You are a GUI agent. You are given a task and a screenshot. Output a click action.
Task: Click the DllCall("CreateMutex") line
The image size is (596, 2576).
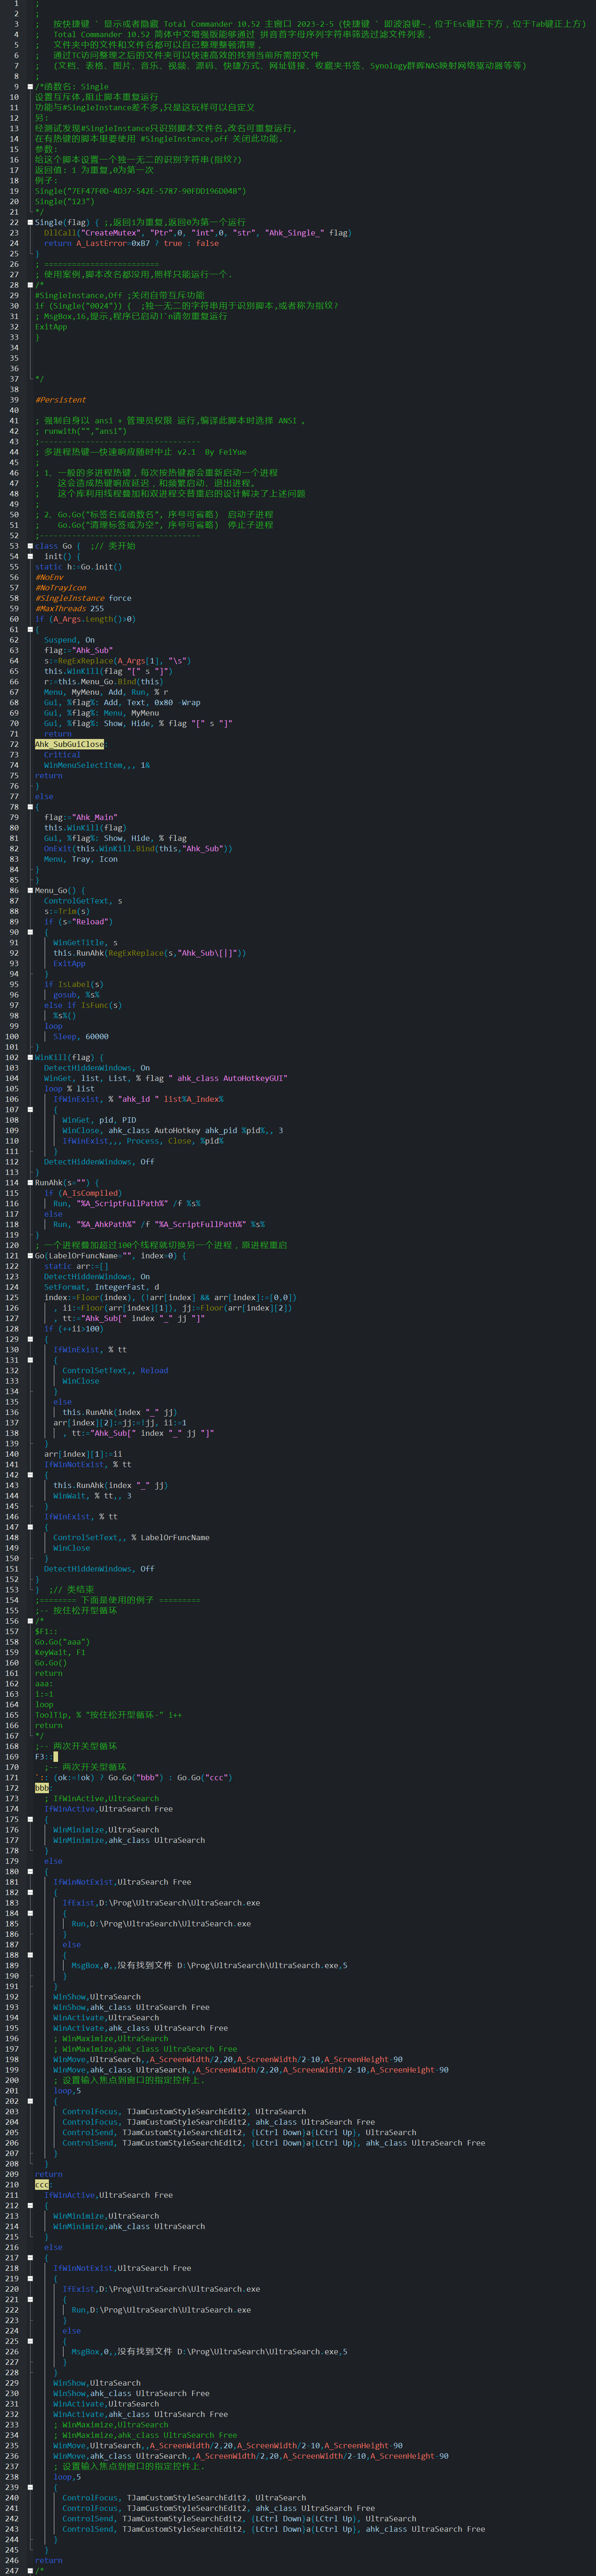pos(198,233)
